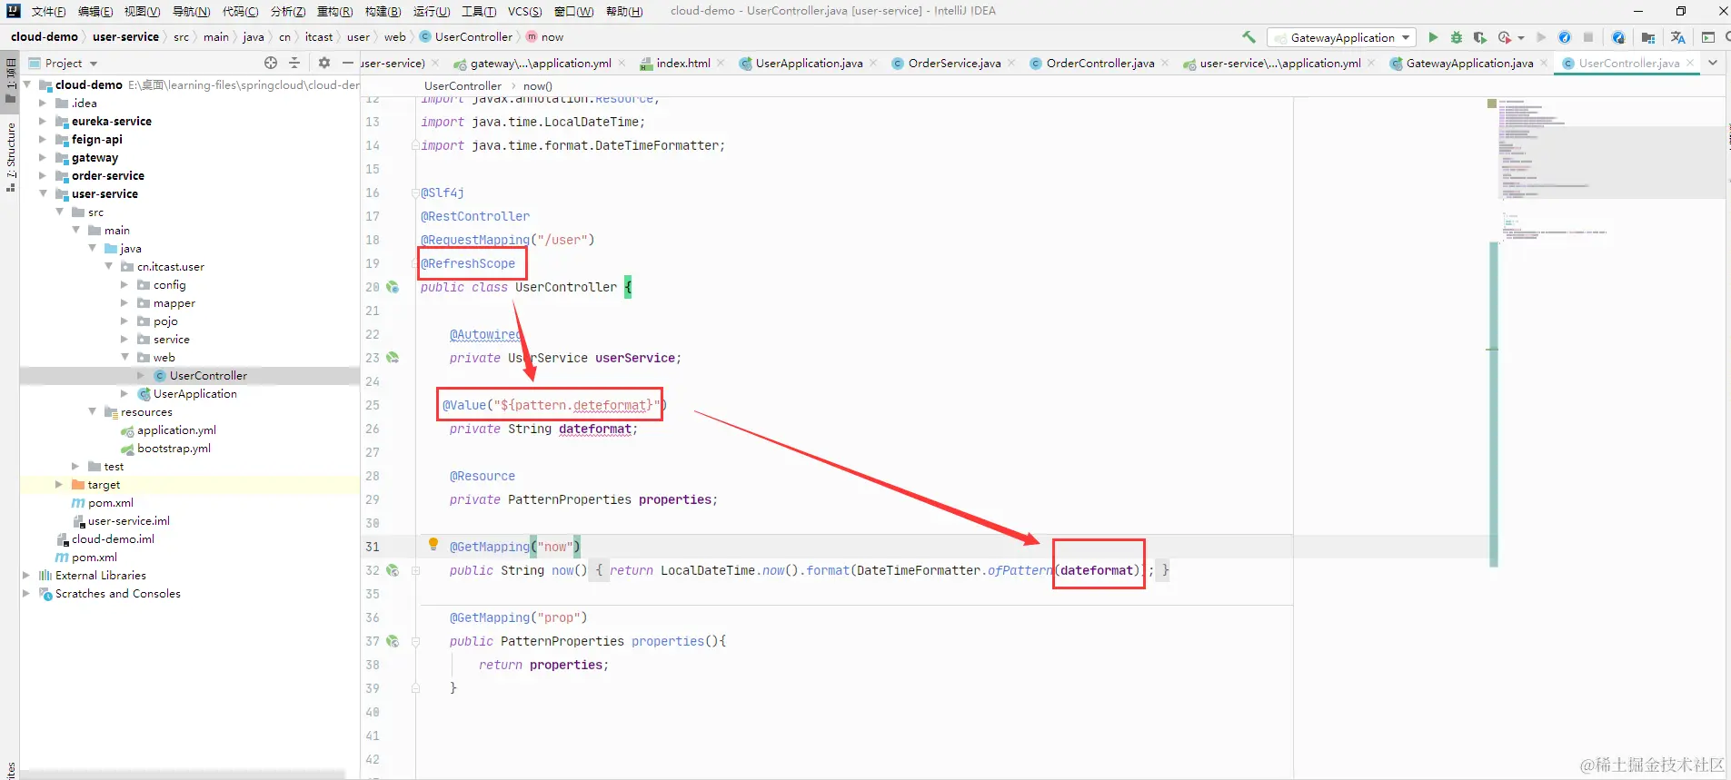
Task: Expand External Libraries node
Action: 25,575
